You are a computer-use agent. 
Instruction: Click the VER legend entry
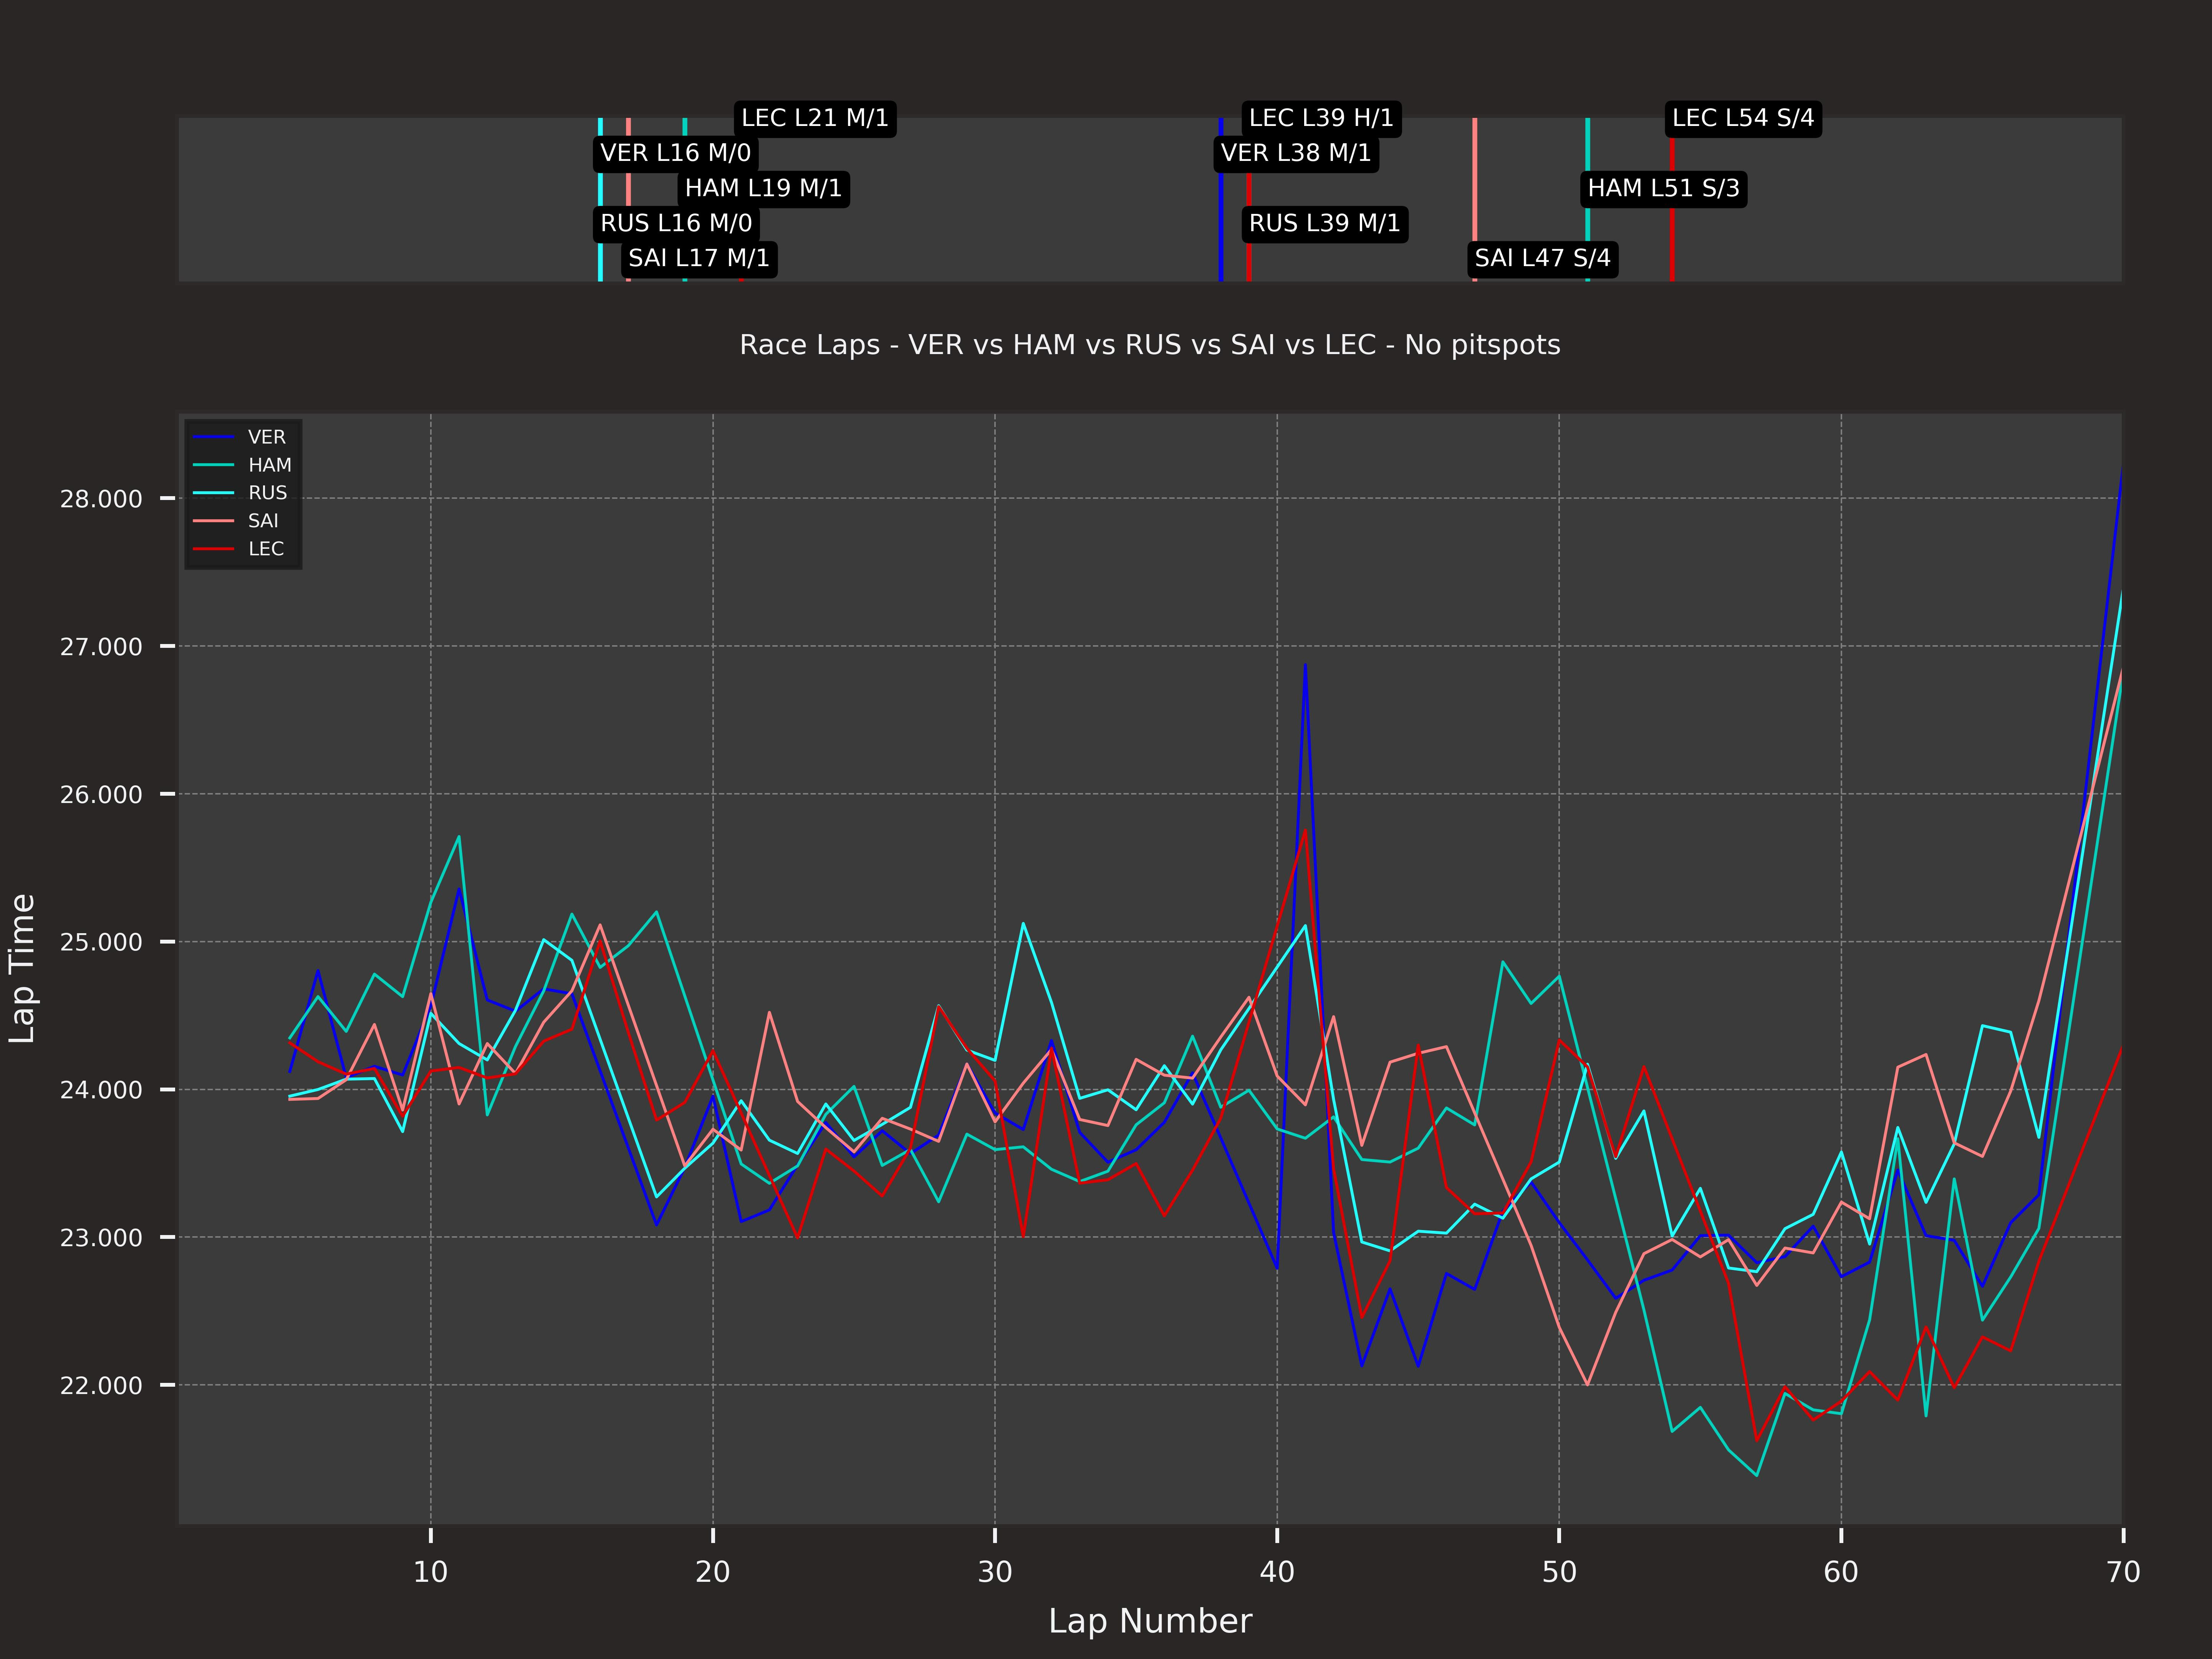(x=266, y=437)
